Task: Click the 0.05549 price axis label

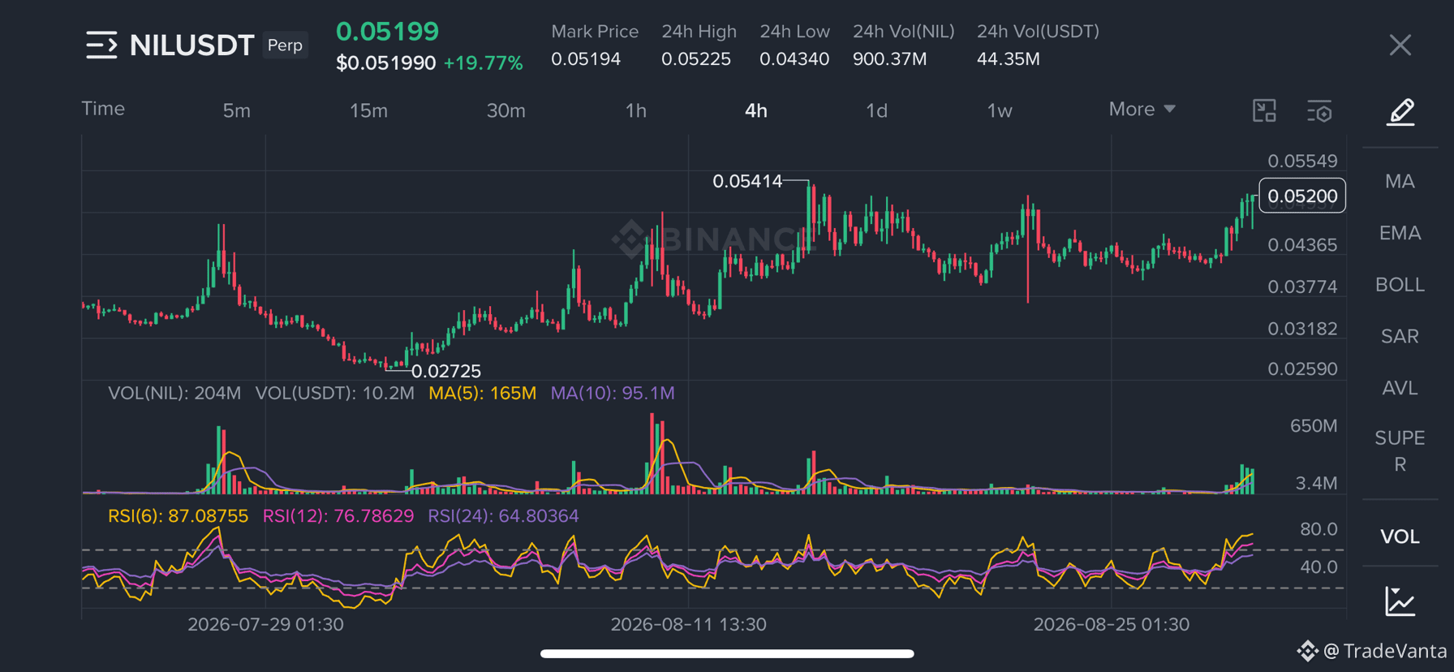Action: [x=1301, y=161]
